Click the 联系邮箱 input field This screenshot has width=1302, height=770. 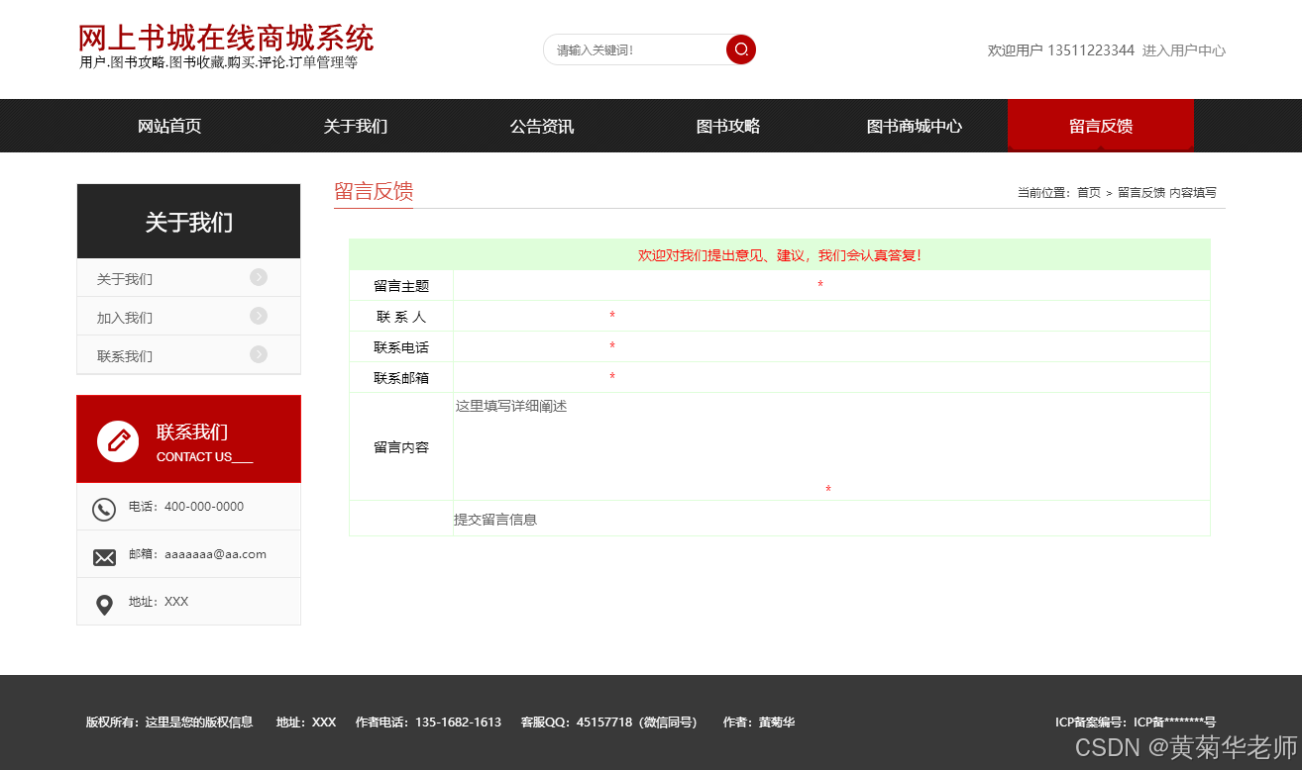531,377
